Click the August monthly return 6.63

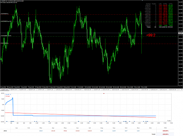(x=102, y=131)
